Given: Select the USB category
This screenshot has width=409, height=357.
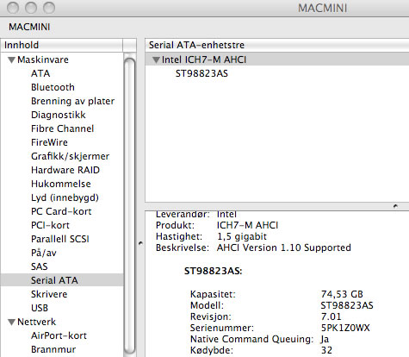Looking at the screenshot, I should coord(40,308).
